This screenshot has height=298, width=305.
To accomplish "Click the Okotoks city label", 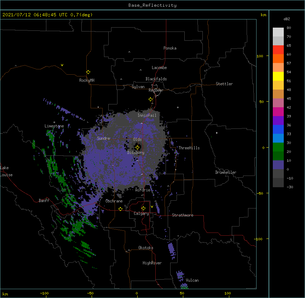I will point(146,248).
